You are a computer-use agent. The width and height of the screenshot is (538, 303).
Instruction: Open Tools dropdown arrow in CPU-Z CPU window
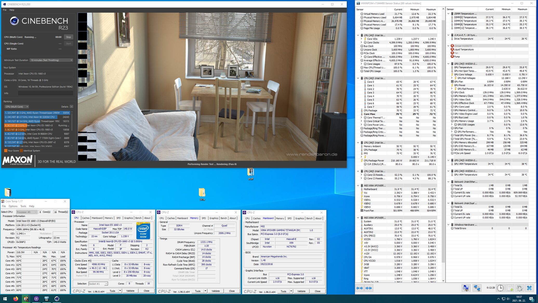click(120, 291)
